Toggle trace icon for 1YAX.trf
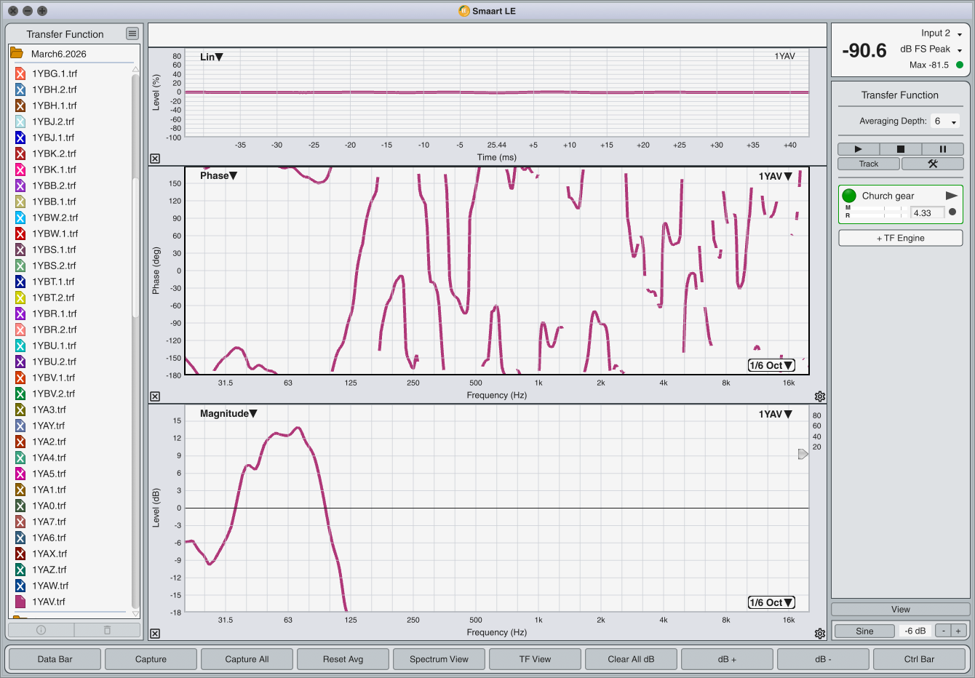The image size is (975, 678). point(20,554)
